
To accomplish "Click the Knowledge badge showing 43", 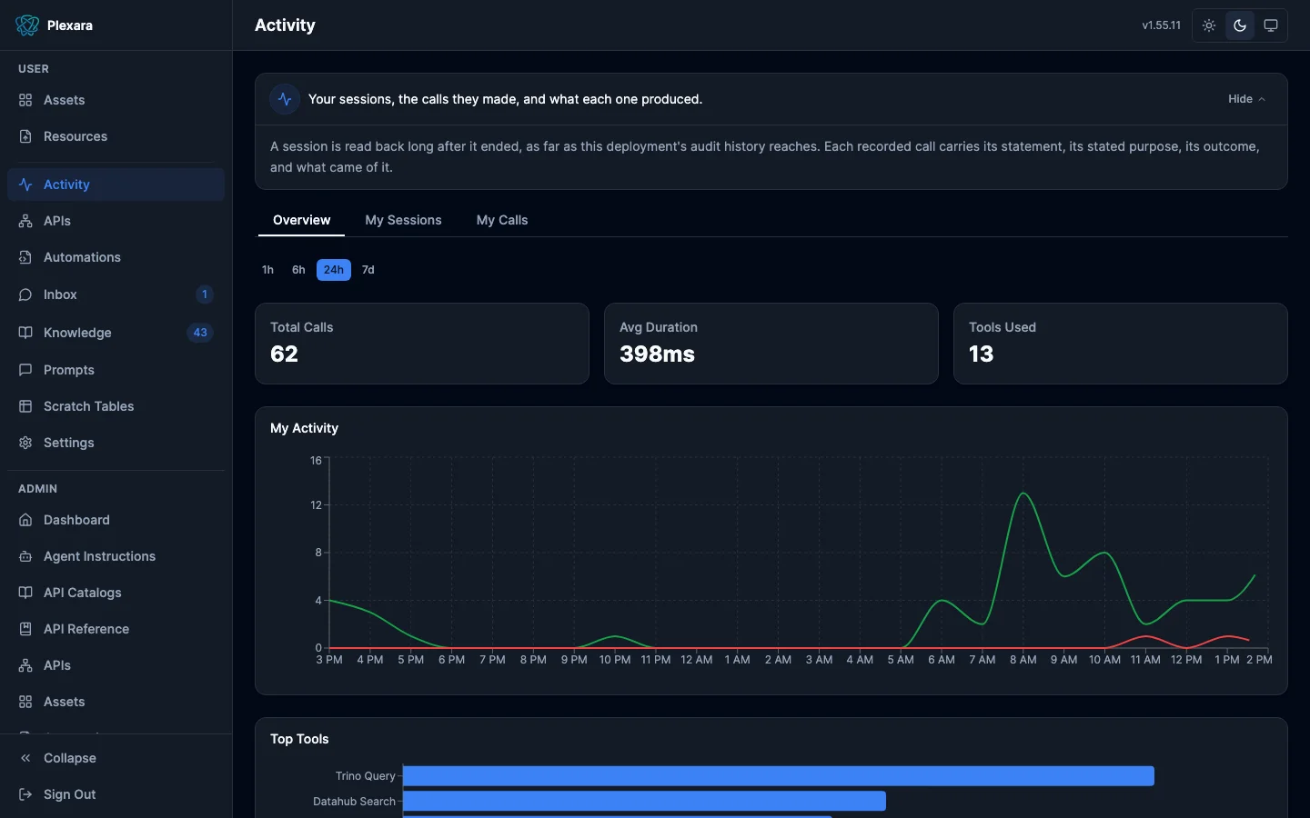I will tap(200, 333).
